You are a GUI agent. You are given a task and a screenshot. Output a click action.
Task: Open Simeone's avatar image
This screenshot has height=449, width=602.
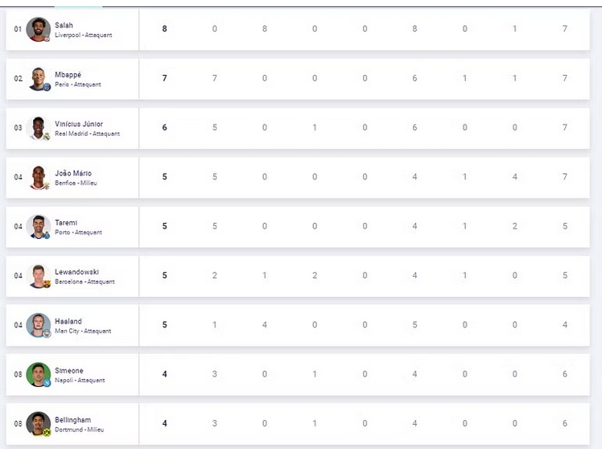click(38, 374)
